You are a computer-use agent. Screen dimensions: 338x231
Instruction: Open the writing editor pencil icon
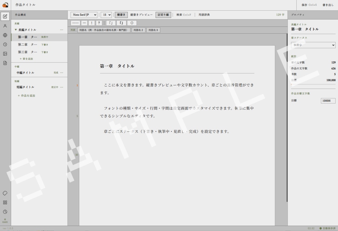coord(5,16)
